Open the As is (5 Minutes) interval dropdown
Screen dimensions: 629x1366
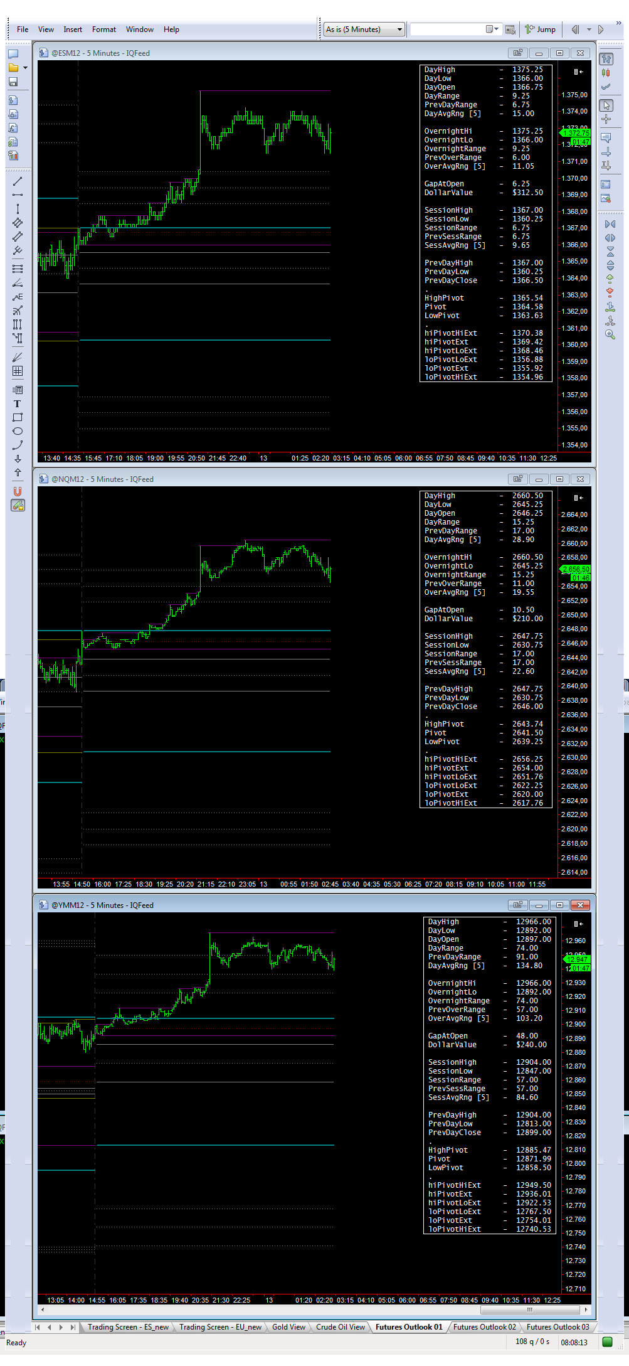tap(364, 29)
